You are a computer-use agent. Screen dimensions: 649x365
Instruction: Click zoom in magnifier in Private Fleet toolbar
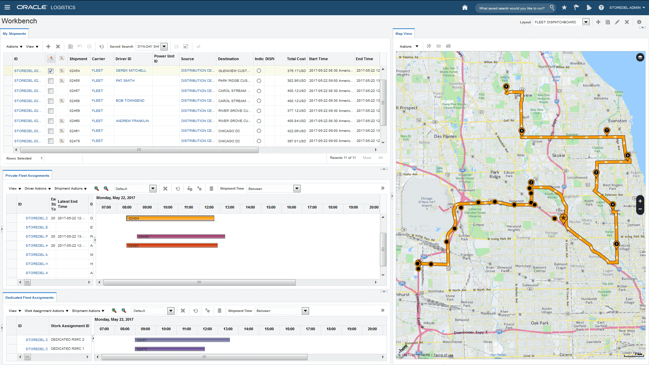click(x=96, y=189)
